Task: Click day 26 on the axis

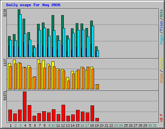Action: click(x=131, y=125)
